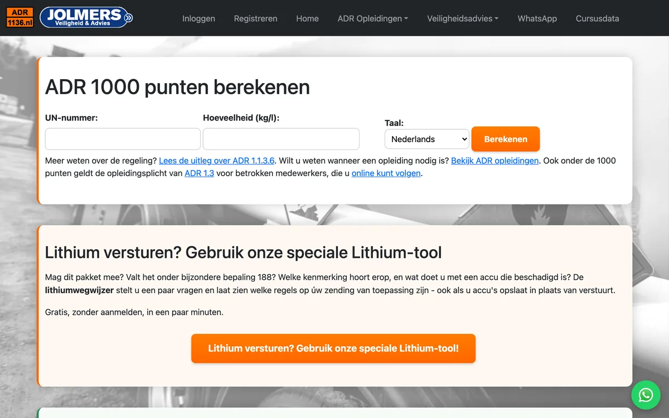669x418 pixels.
Task: Follow the Bekijk ADR opleidingen link
Action: pyautogui.click(x=495, y=161)
